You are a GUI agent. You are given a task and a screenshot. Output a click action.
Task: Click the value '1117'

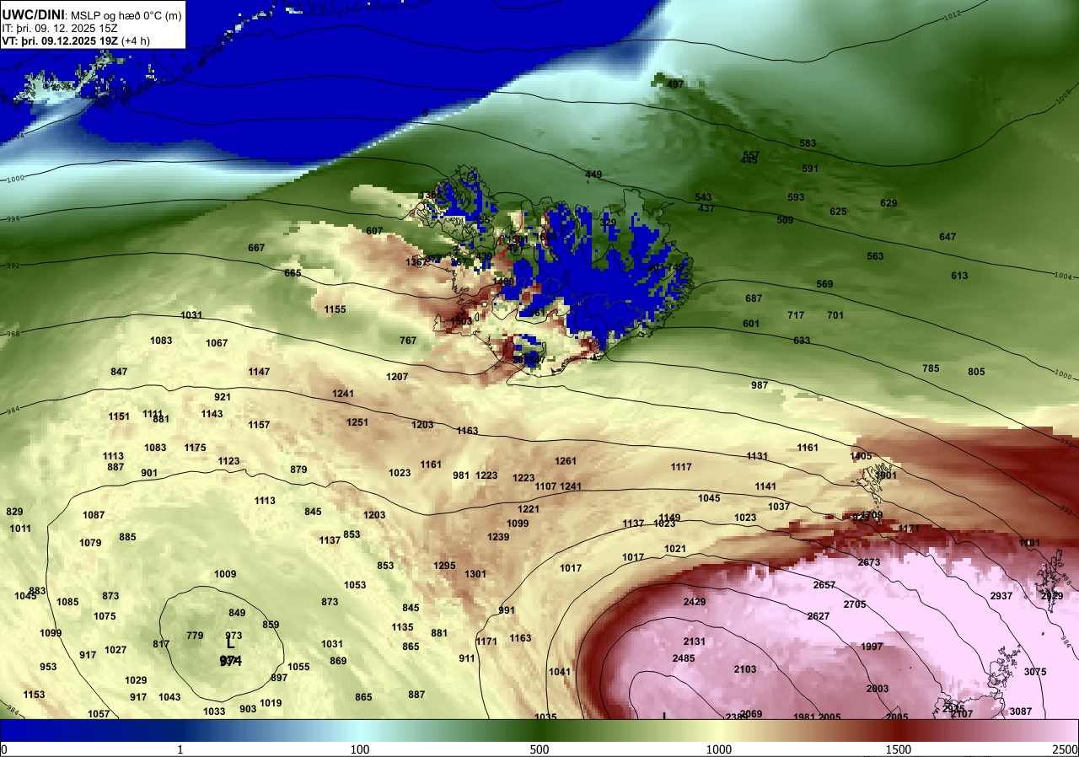click(681, 467)
